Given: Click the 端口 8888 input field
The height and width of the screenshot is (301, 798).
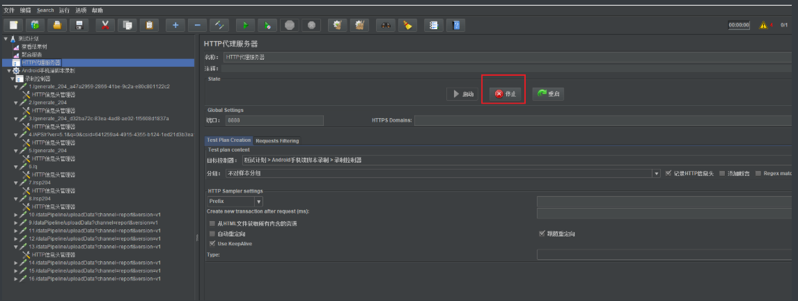Looking at the screenshot, I should click(x=275, y=120).
